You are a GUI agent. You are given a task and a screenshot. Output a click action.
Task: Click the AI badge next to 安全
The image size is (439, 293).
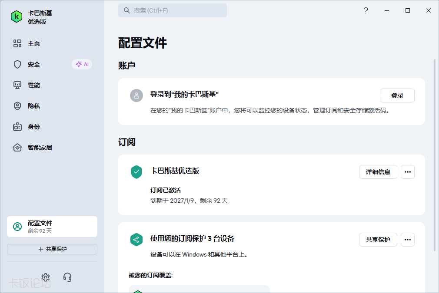coord(82,64)
